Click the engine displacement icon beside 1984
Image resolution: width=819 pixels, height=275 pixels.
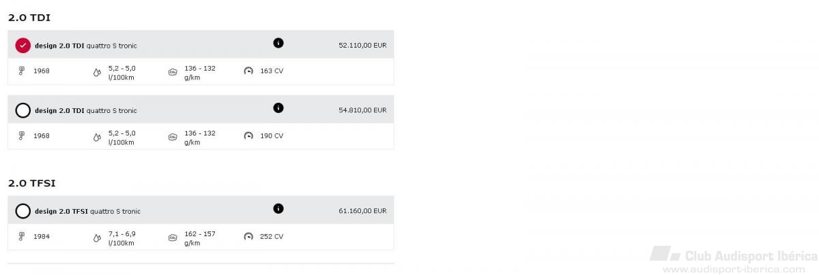(x=22, y=236)
